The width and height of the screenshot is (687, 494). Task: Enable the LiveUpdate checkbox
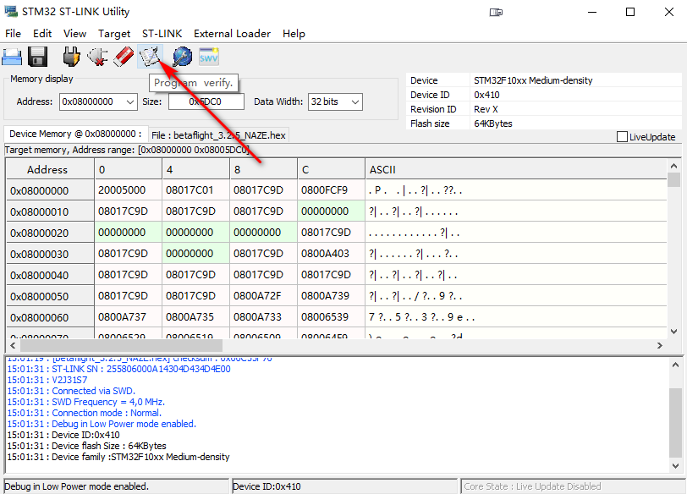pyautogui.click(x=623, y=137)
